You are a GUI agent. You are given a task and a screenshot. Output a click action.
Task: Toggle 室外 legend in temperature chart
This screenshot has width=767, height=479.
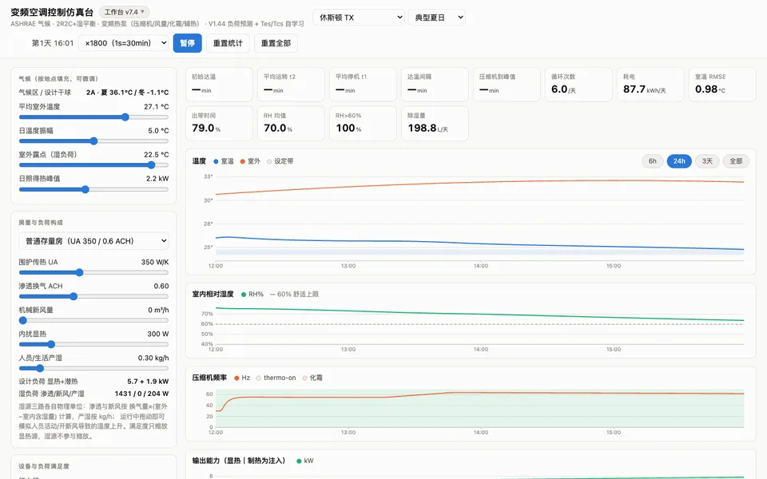click(x=250, y=161)
